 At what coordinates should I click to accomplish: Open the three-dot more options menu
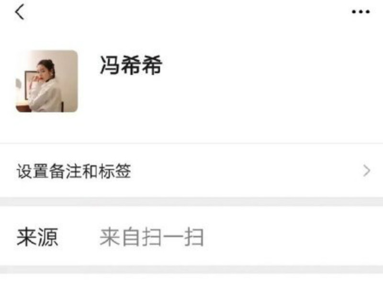point(361,11)
